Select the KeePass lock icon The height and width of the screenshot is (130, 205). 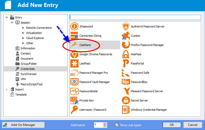pyautogui.click(x=126, y=54)
